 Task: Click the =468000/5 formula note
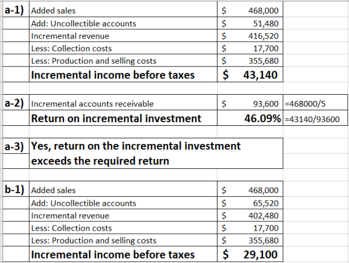click(x=305, y=103)
